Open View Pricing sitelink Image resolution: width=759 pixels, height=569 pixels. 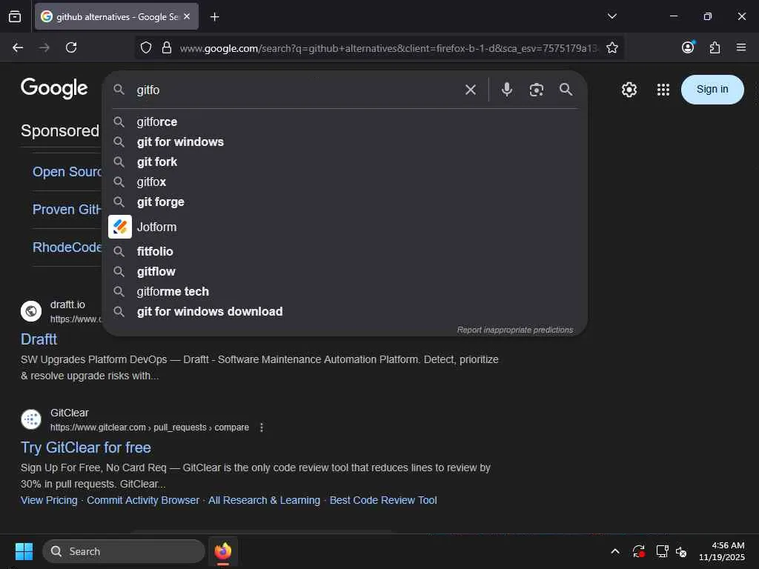(49, 500)
